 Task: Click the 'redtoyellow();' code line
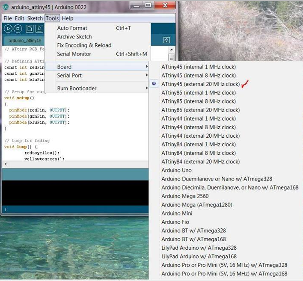[x=42, y=153]
